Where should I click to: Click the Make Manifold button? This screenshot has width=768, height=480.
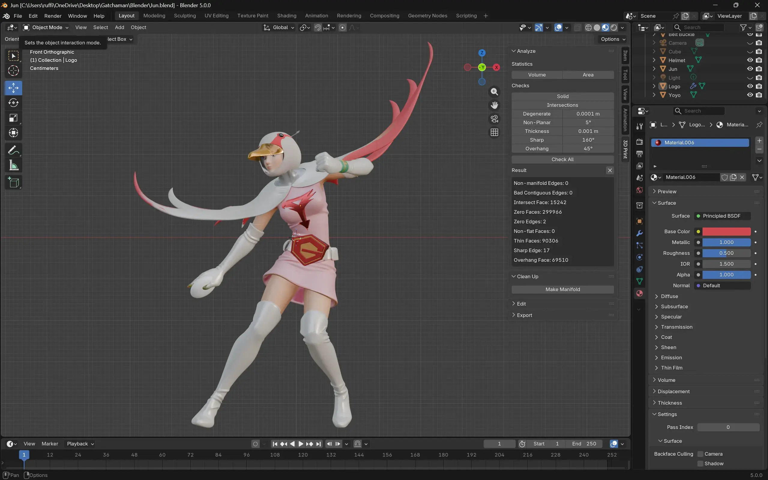563,289
